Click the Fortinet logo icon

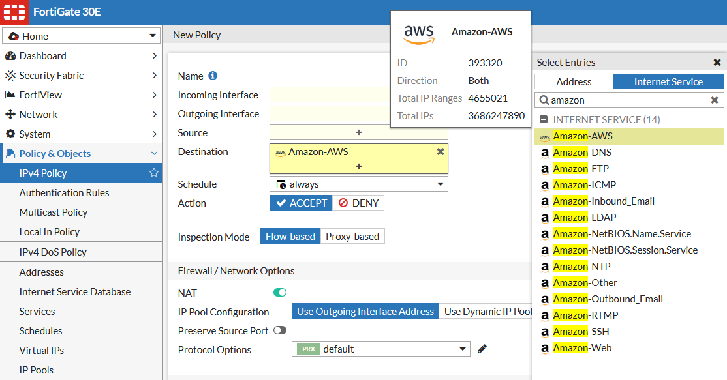coord(14,12)
